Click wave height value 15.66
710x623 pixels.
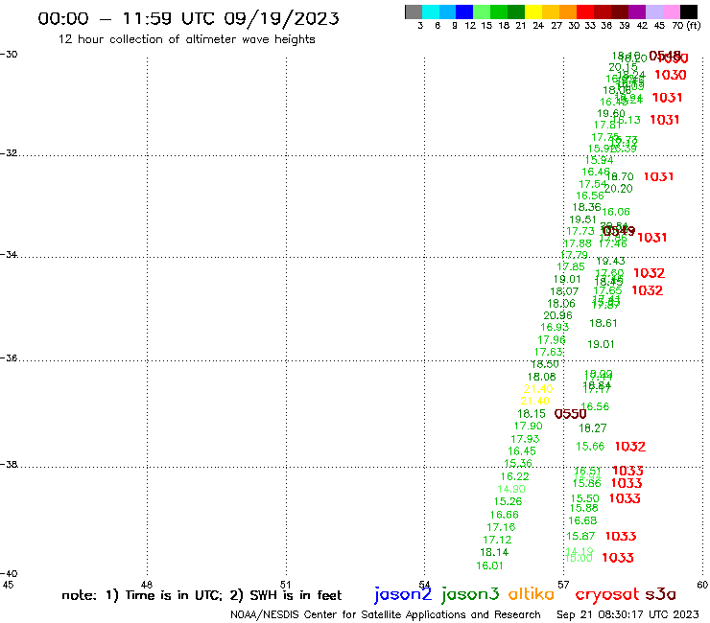pos(590,447)
